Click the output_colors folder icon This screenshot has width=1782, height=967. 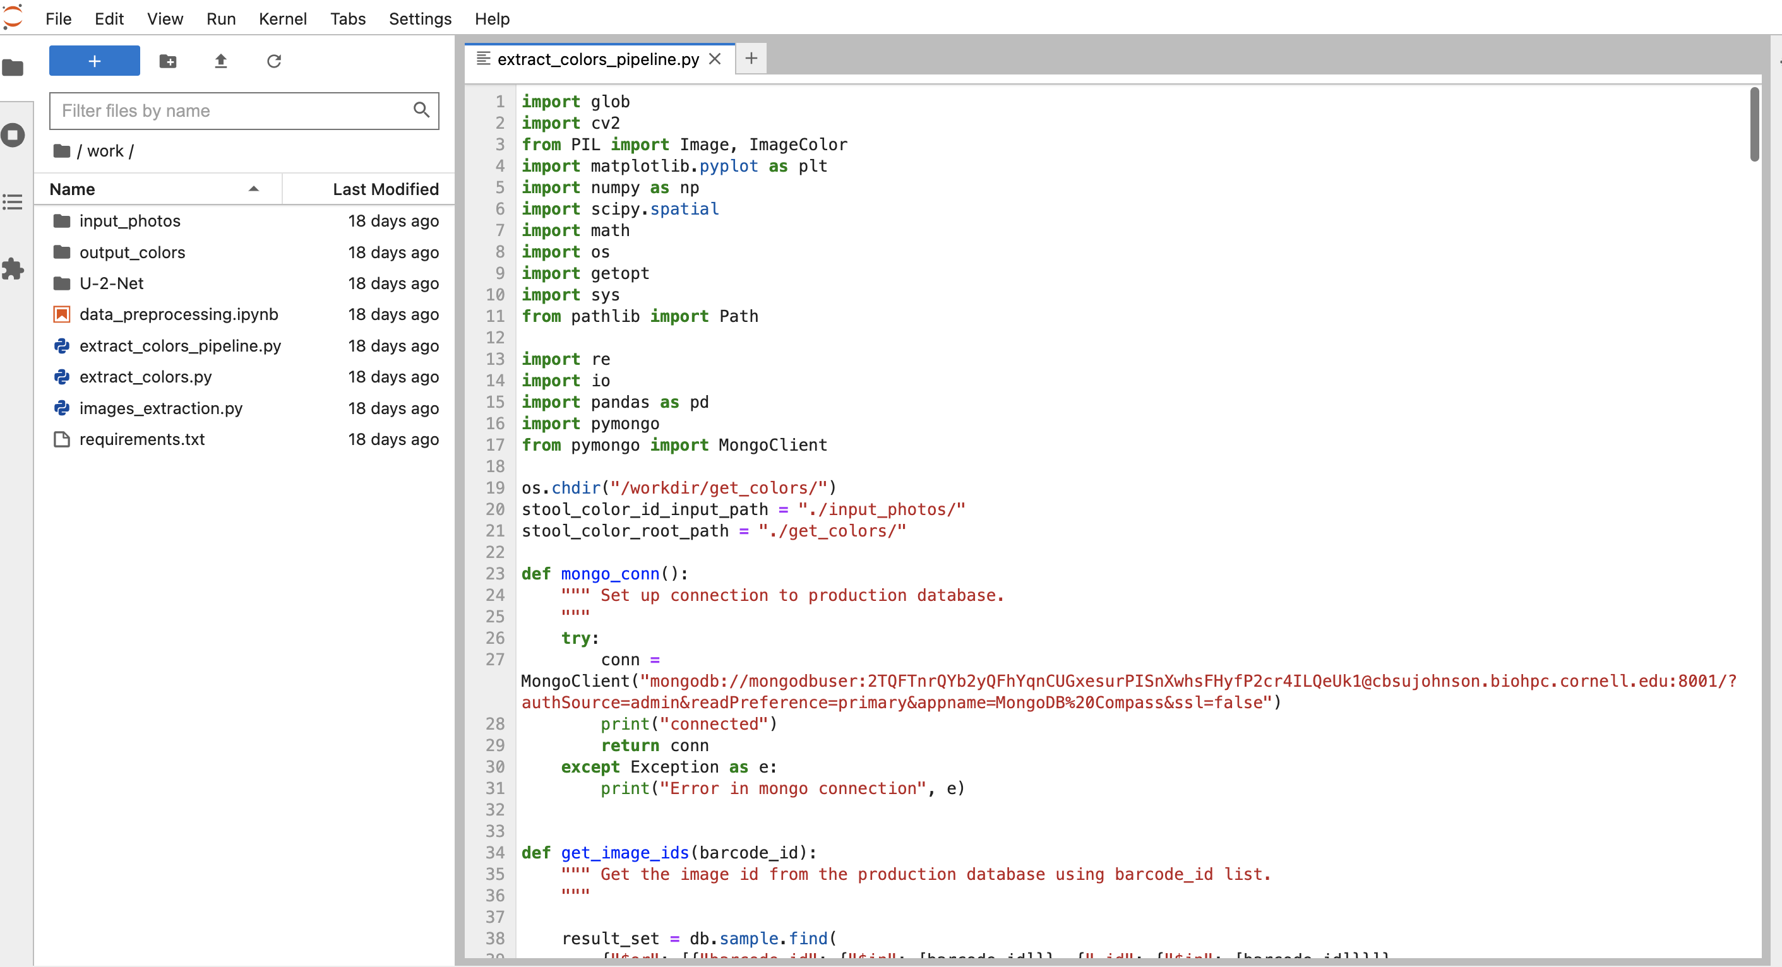(61, 252)
